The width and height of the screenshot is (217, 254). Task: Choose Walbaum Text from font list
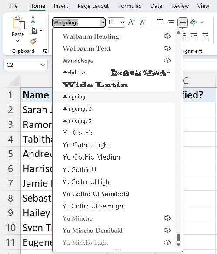[114, 48]
